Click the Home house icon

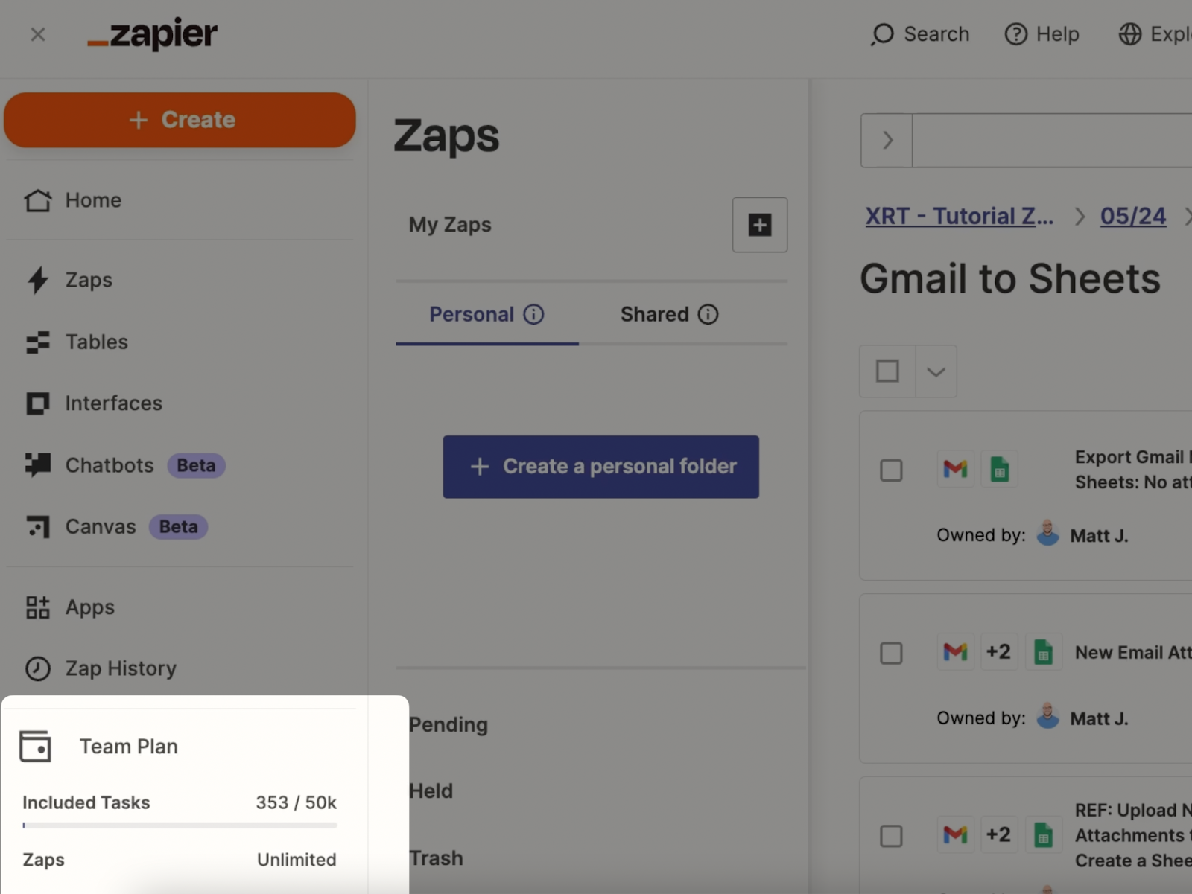pyautogui.click(x=38, y=200)
